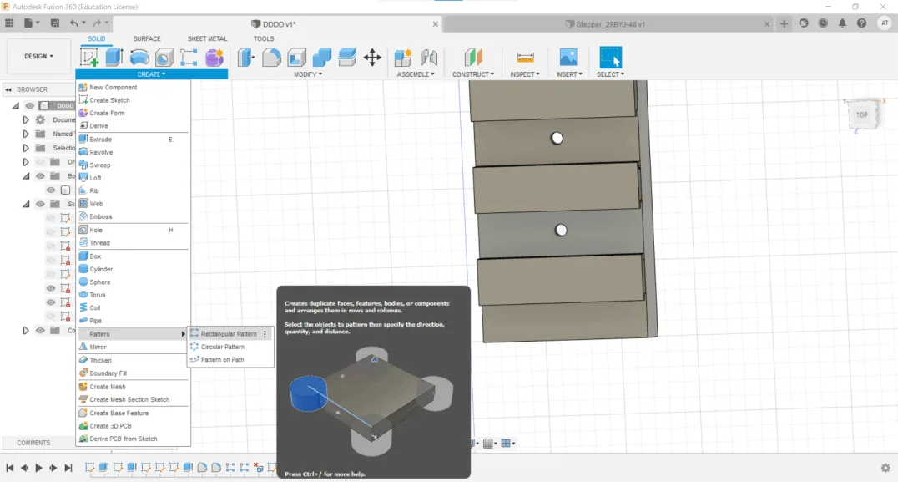This screenshot has width=898, height=482.
Task: Collapse the BROWSER panel
Action: (x=8, y=89)
